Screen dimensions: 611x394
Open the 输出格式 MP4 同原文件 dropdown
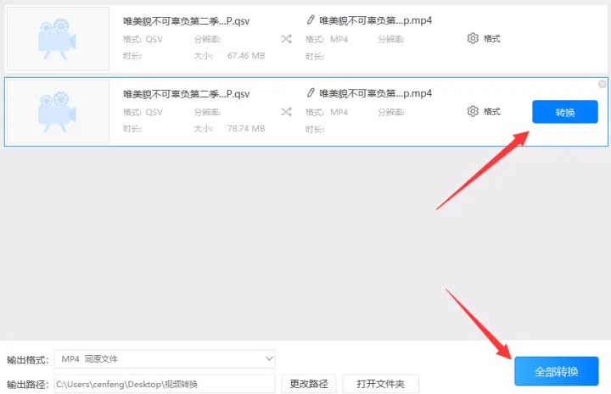[x=165, y=359]
